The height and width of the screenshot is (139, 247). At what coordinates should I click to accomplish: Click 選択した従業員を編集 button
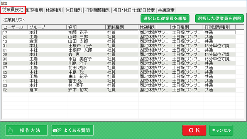click(165, 19)
